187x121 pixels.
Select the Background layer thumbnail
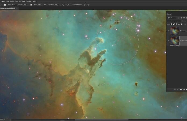click(175, 41)
